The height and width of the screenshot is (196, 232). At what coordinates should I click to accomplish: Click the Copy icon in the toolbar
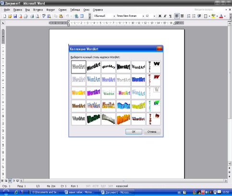point(56,16)
